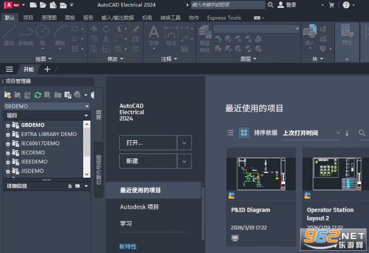Expand the EXTRA LIBRARY DEMO tree node
369x253 pixels.
pyautogui.click(x=8, y=135)
